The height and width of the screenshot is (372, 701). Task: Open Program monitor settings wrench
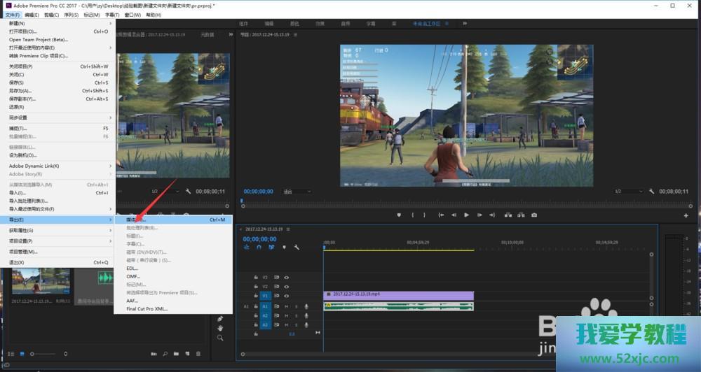(652, 191)
